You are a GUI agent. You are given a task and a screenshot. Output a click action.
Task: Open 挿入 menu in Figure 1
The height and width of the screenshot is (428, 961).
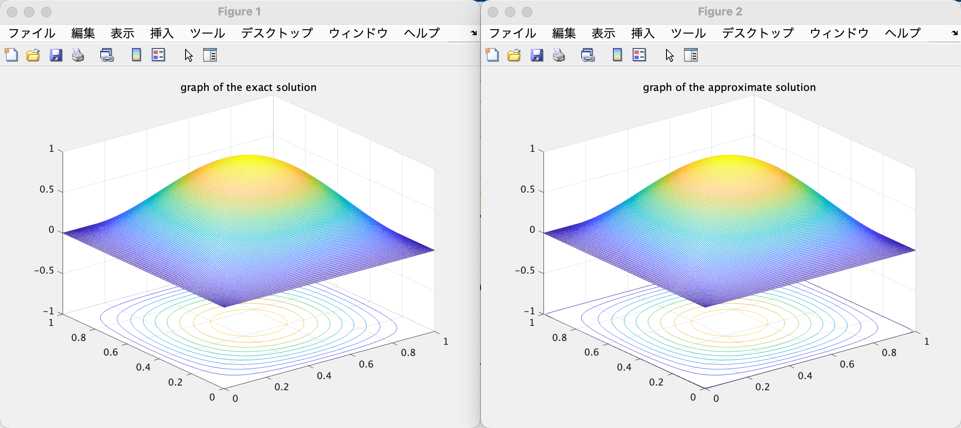click(162, 33)
